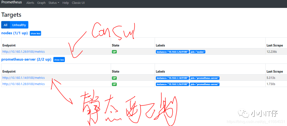The height and width of the screenshot is (126, 287).
Task: Click the nodes (1/1 up) heading link
Action: 14,33
